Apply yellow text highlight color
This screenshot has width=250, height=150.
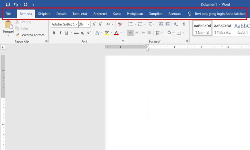107,33
